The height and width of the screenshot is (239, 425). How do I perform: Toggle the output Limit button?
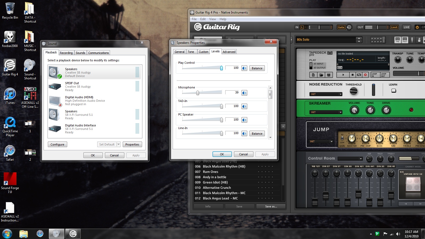click(x=394, y=27)
